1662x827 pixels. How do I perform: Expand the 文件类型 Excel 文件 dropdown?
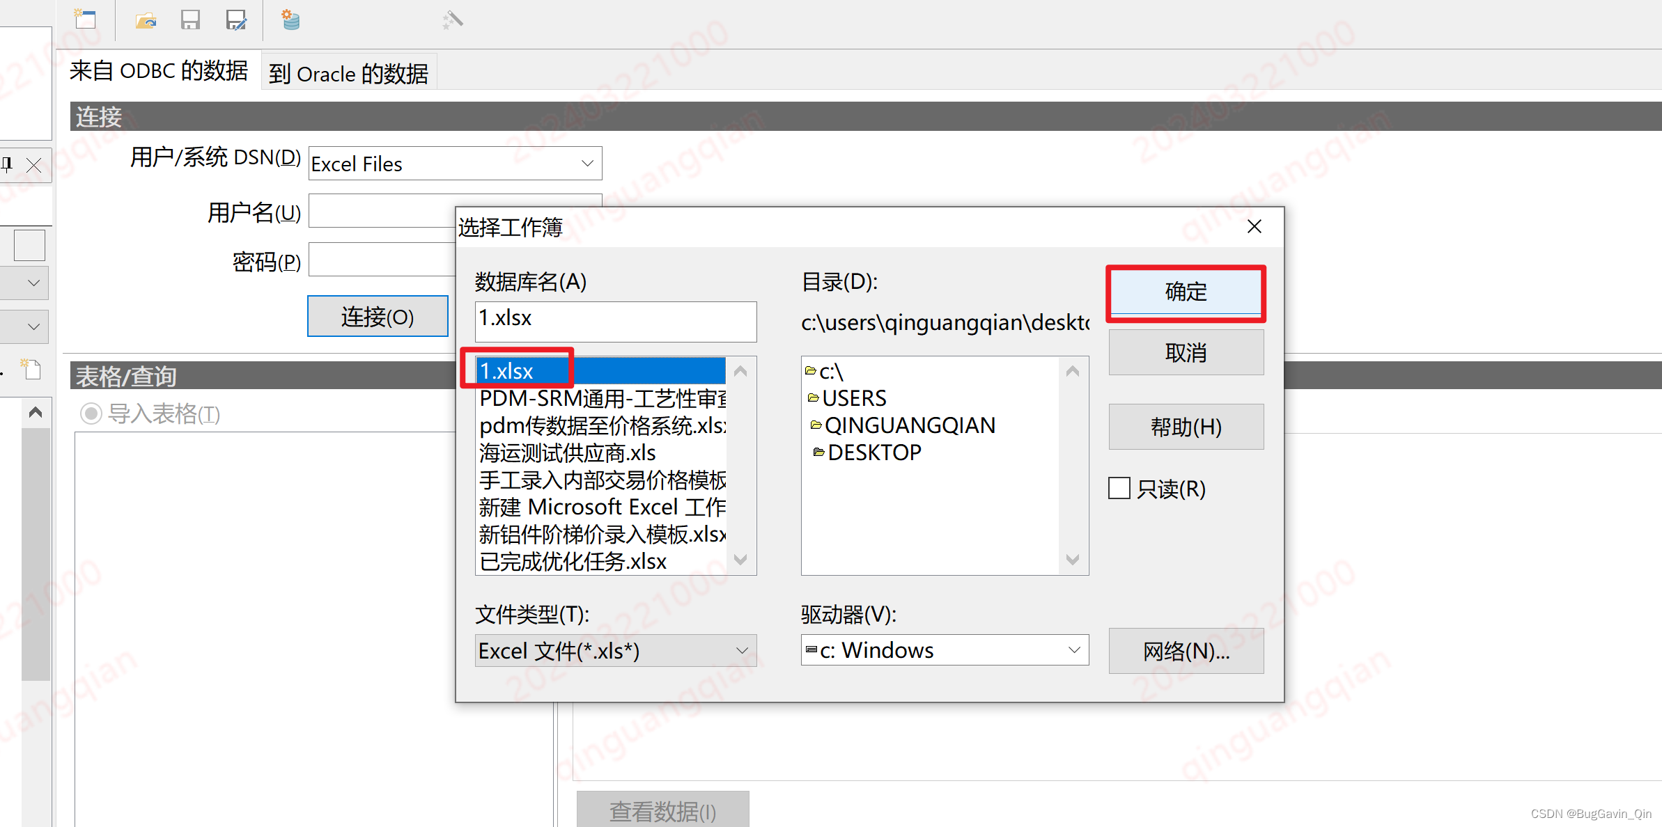[x=616, y=650]
